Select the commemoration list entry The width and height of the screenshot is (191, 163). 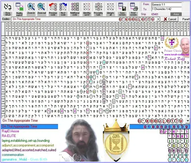tap(13, 155)
